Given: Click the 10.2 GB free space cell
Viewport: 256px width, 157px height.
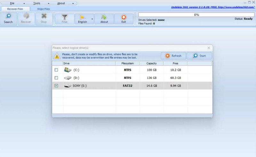Looking at the screenshot, I should [175, 70].
